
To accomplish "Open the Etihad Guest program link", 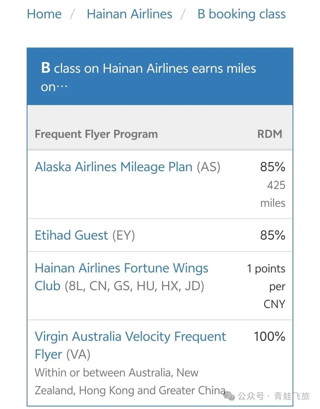I will click(x=71, y=235).
